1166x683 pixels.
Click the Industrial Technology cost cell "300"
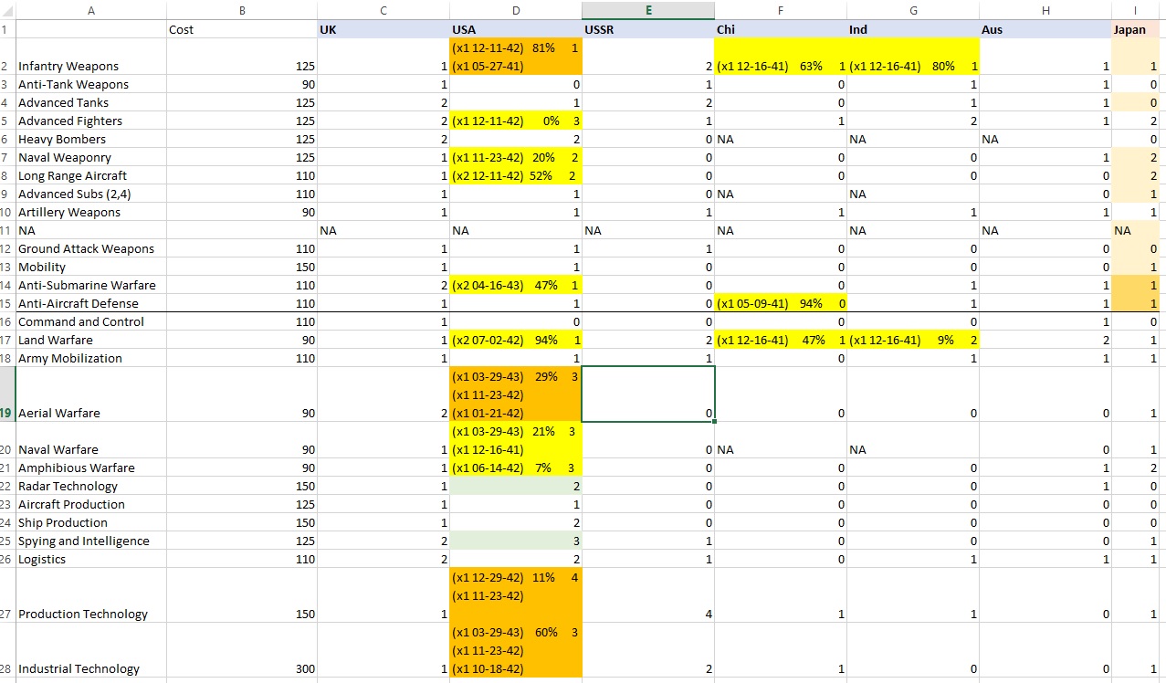(241, 650)
